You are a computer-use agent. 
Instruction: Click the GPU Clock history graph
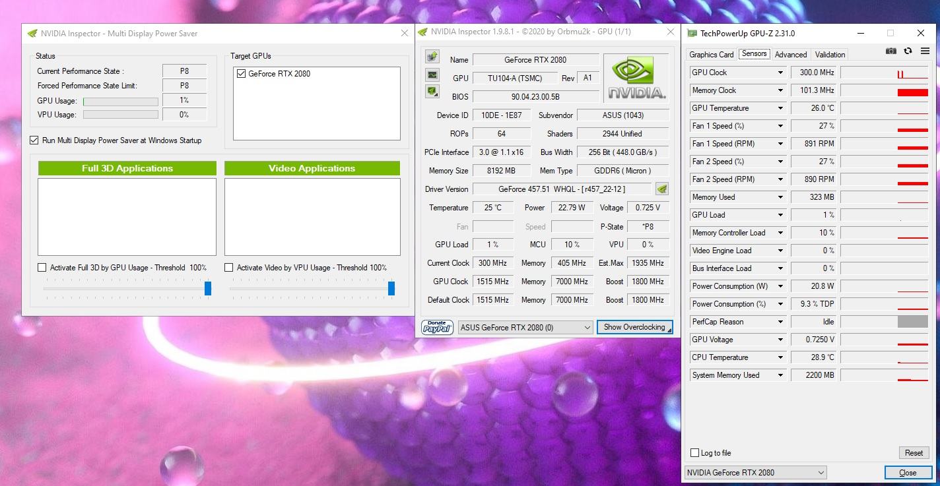(885, 73)
